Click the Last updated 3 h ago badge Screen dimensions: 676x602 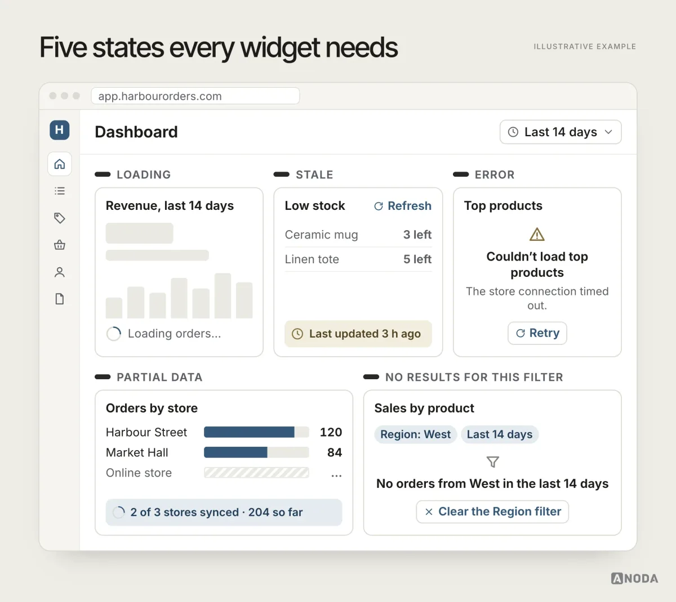pyautogui.click(x=358, y=334)
